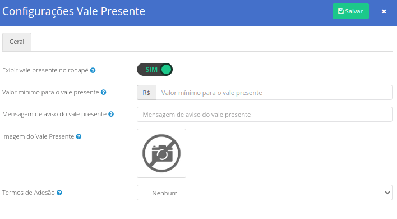Click the Termos de Adesão label text
The image size is (397, 219).
click(x=29, y=193)
